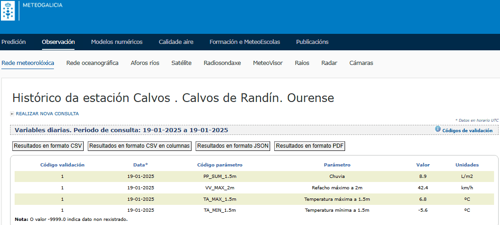Viewport: 500px width, 225px height.
Task: Click the Códigos de validación link
Action: click(x=467, y=130)
